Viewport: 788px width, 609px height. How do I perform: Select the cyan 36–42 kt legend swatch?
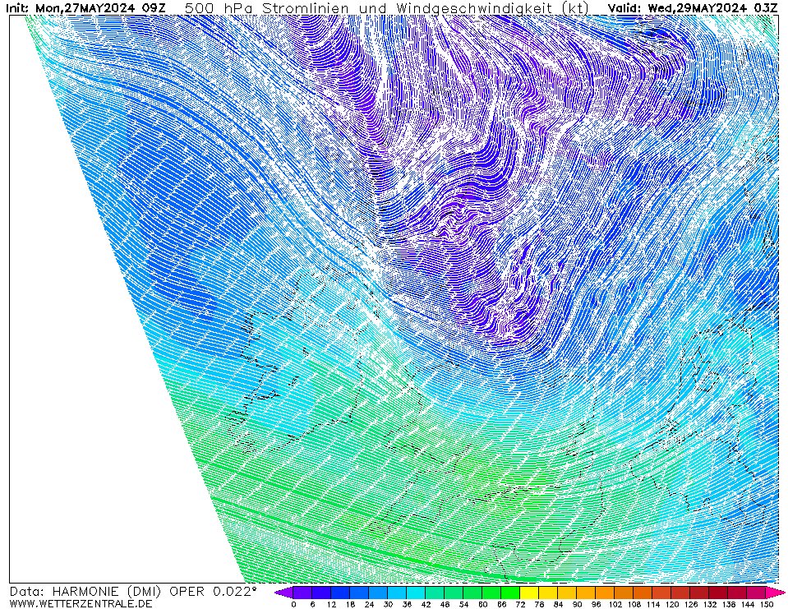pos(416,593)
